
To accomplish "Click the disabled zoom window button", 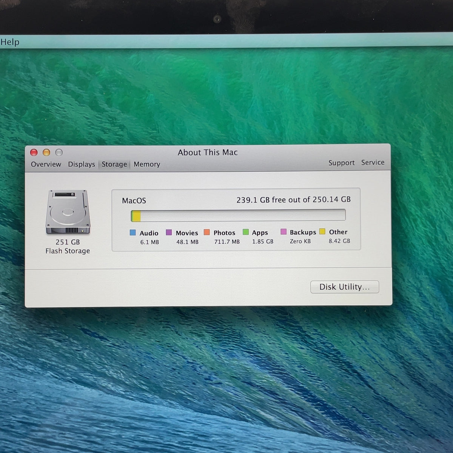I will [59, 153].
